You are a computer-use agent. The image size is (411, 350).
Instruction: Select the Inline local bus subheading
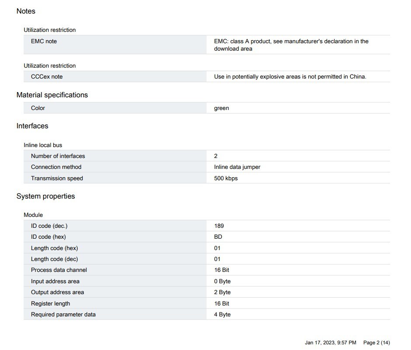coord(43,145)
